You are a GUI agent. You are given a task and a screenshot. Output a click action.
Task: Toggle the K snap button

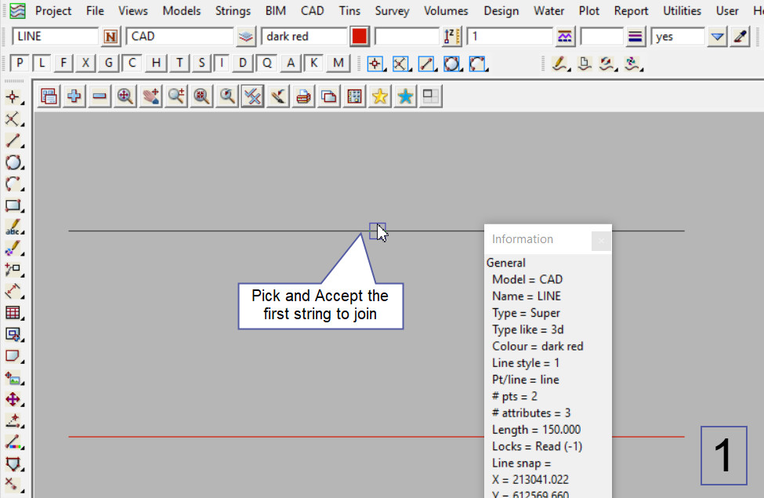314,64
